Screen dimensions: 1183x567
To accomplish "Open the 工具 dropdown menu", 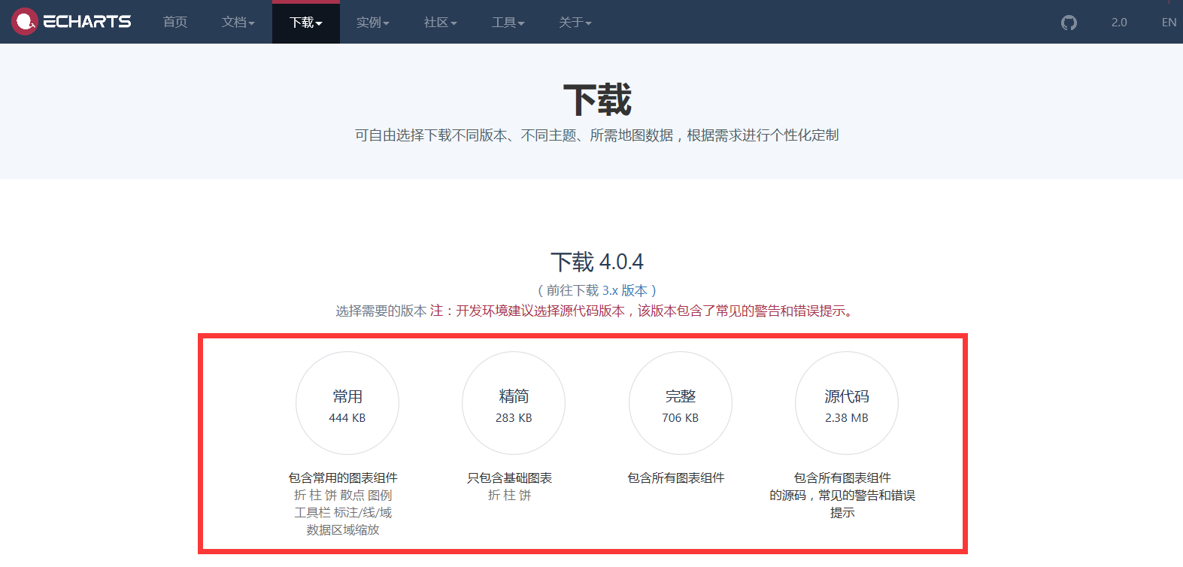I will pos(508,23).
